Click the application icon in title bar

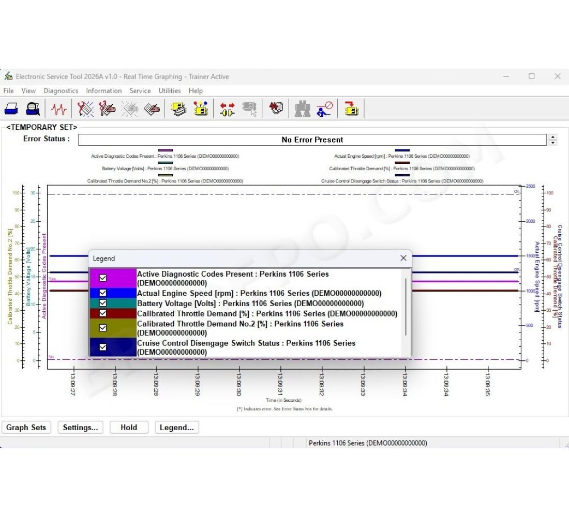tap(8, 76)
